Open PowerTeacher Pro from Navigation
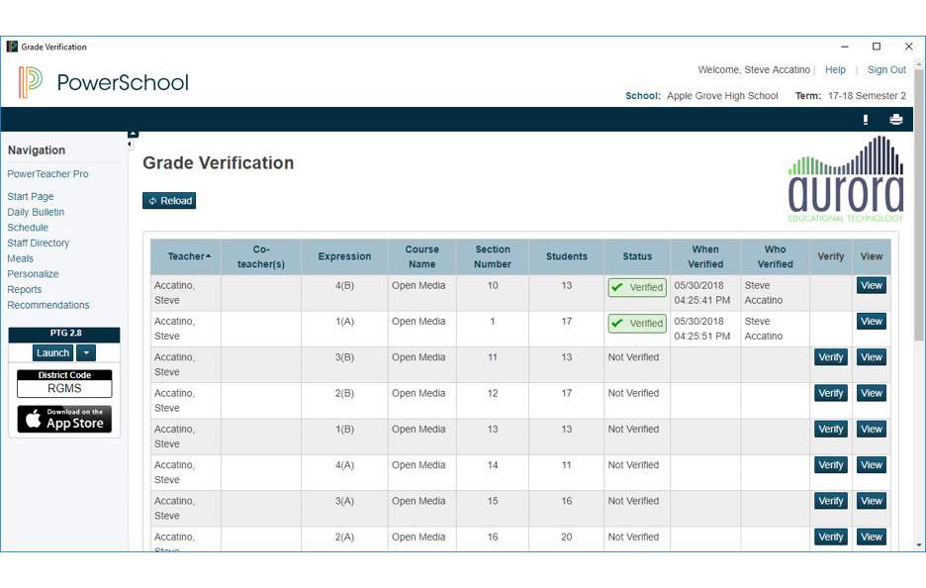 coord(47,174)
